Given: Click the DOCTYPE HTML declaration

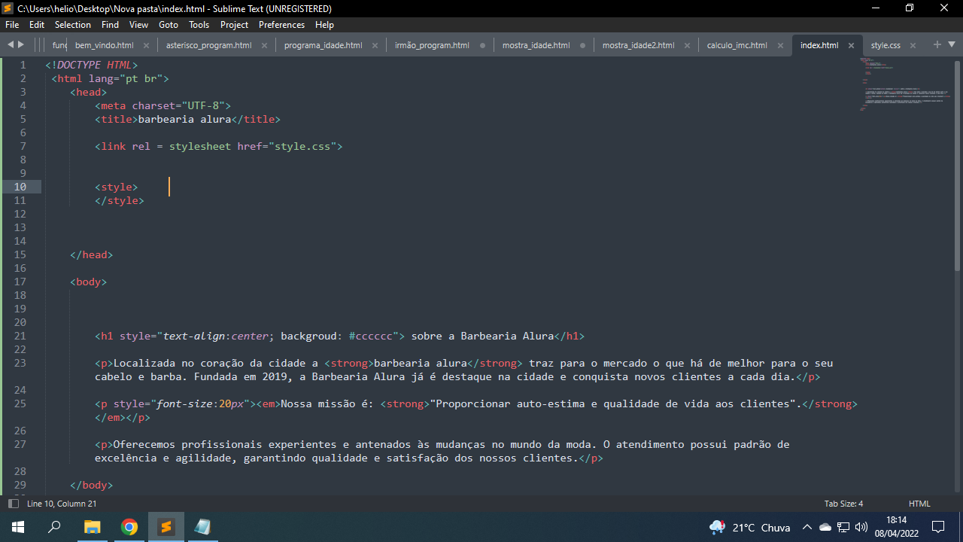Looking at the screenshot, I should 92,65.
